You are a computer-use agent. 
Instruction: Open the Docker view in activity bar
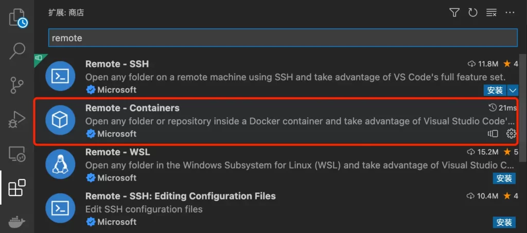click(17, 223)
